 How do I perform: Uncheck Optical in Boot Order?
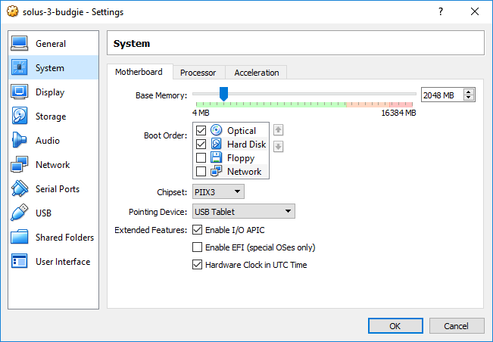coord(201,130)
